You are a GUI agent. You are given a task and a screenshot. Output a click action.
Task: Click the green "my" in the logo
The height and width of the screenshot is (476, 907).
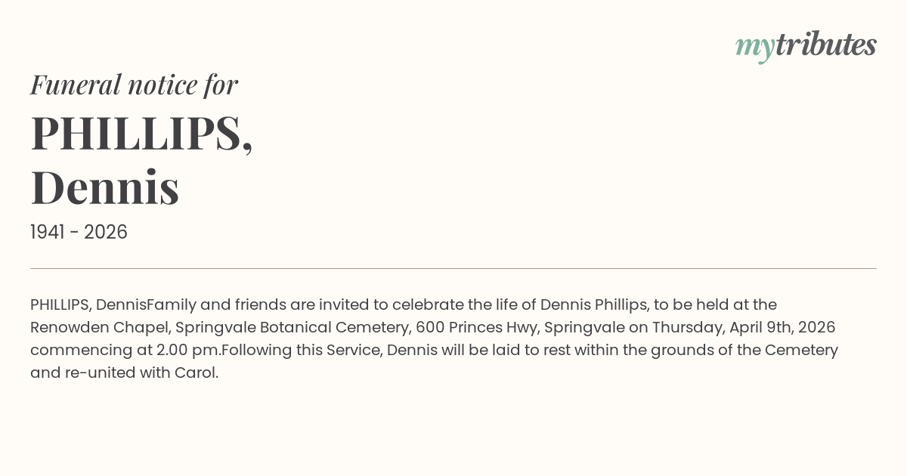click(x=754, y=47)
